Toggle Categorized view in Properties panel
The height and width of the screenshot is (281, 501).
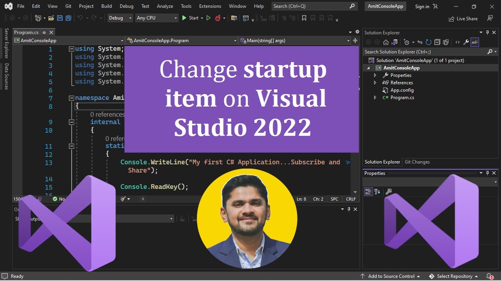point(368,192)
